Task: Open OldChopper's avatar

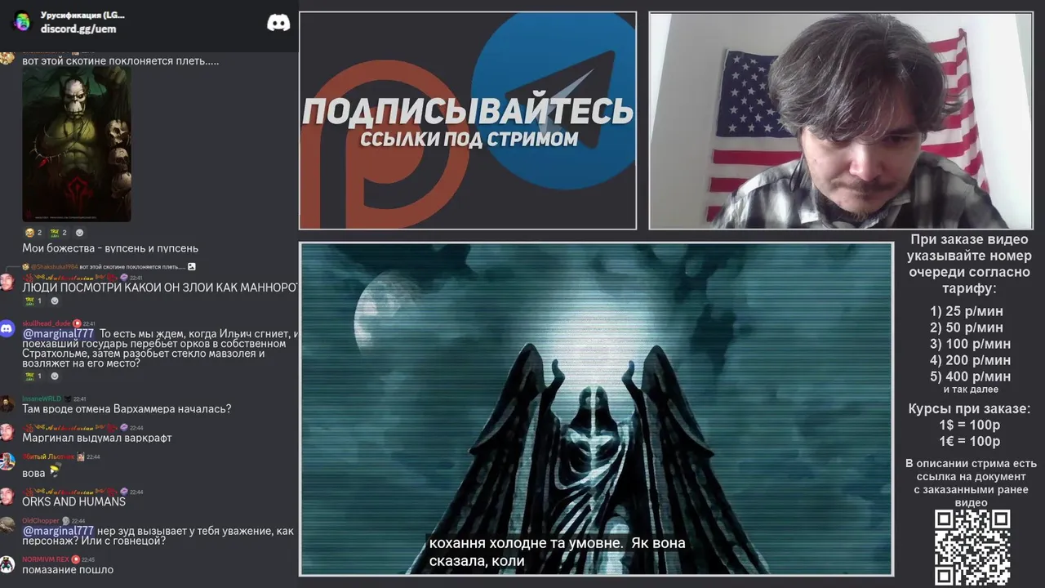Action: click(x=7, y=526)
